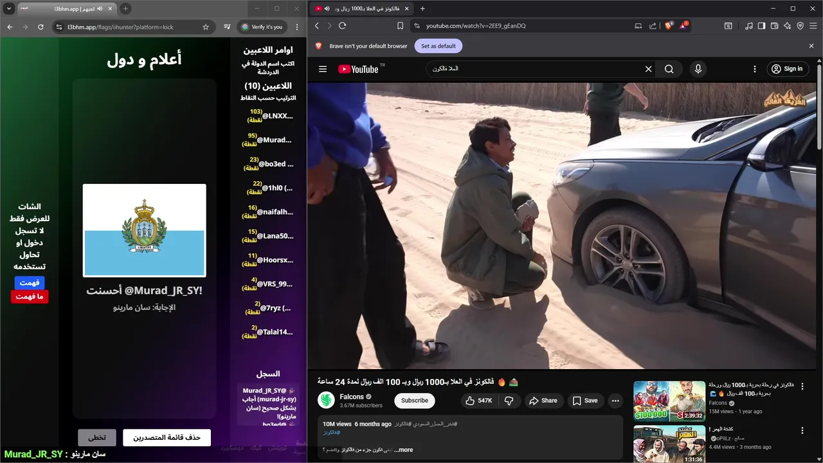Install YouTube app icon in address bar
Screen dimensions: 823x463
[x=638, y=26]
